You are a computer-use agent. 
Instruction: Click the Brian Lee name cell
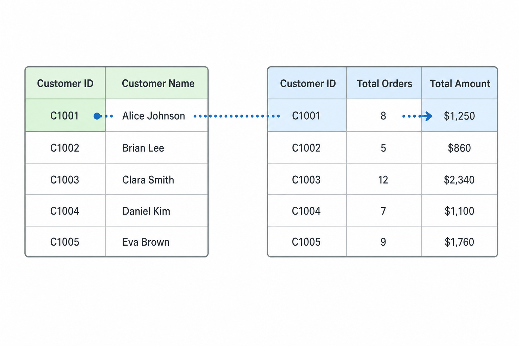[157, 148]
